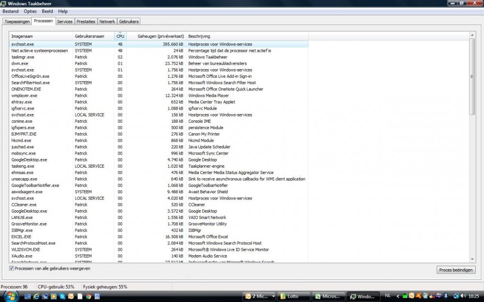Screen dimensions: 484x302
Task: Expand the grouped '2 Mic...' taskbar button
Action: click(260, 296)
